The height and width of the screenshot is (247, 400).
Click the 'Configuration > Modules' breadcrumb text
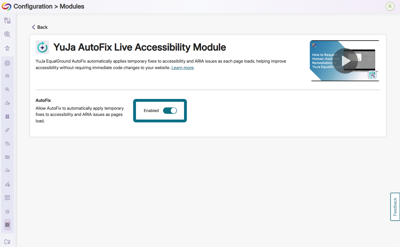tap(49, 6)
